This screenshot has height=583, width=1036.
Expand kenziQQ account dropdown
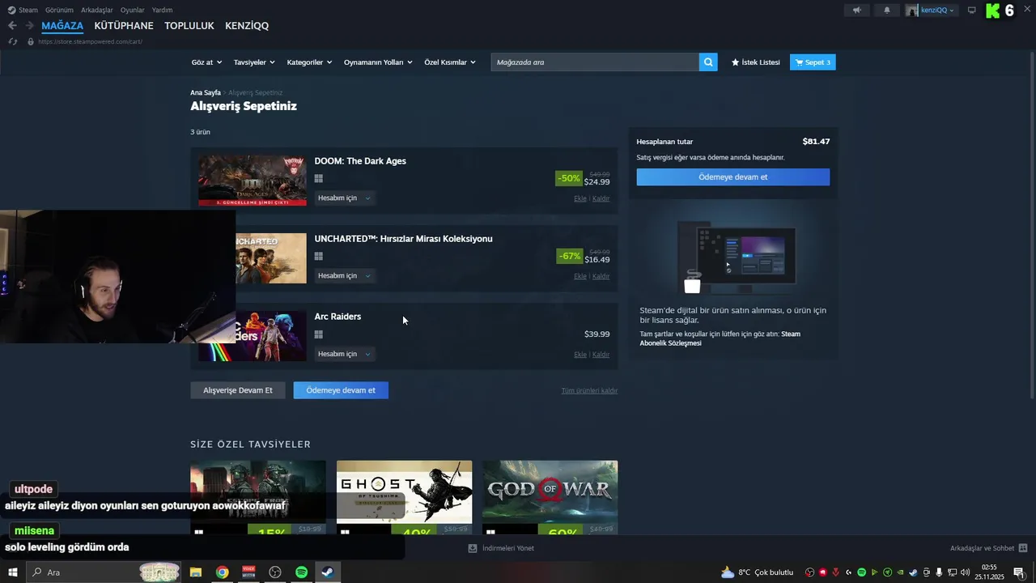931,11
